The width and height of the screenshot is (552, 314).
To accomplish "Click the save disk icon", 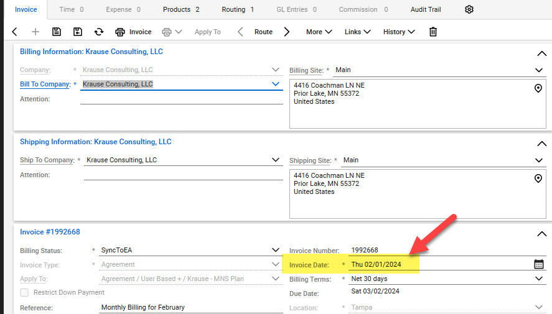I will pos(57,32).
